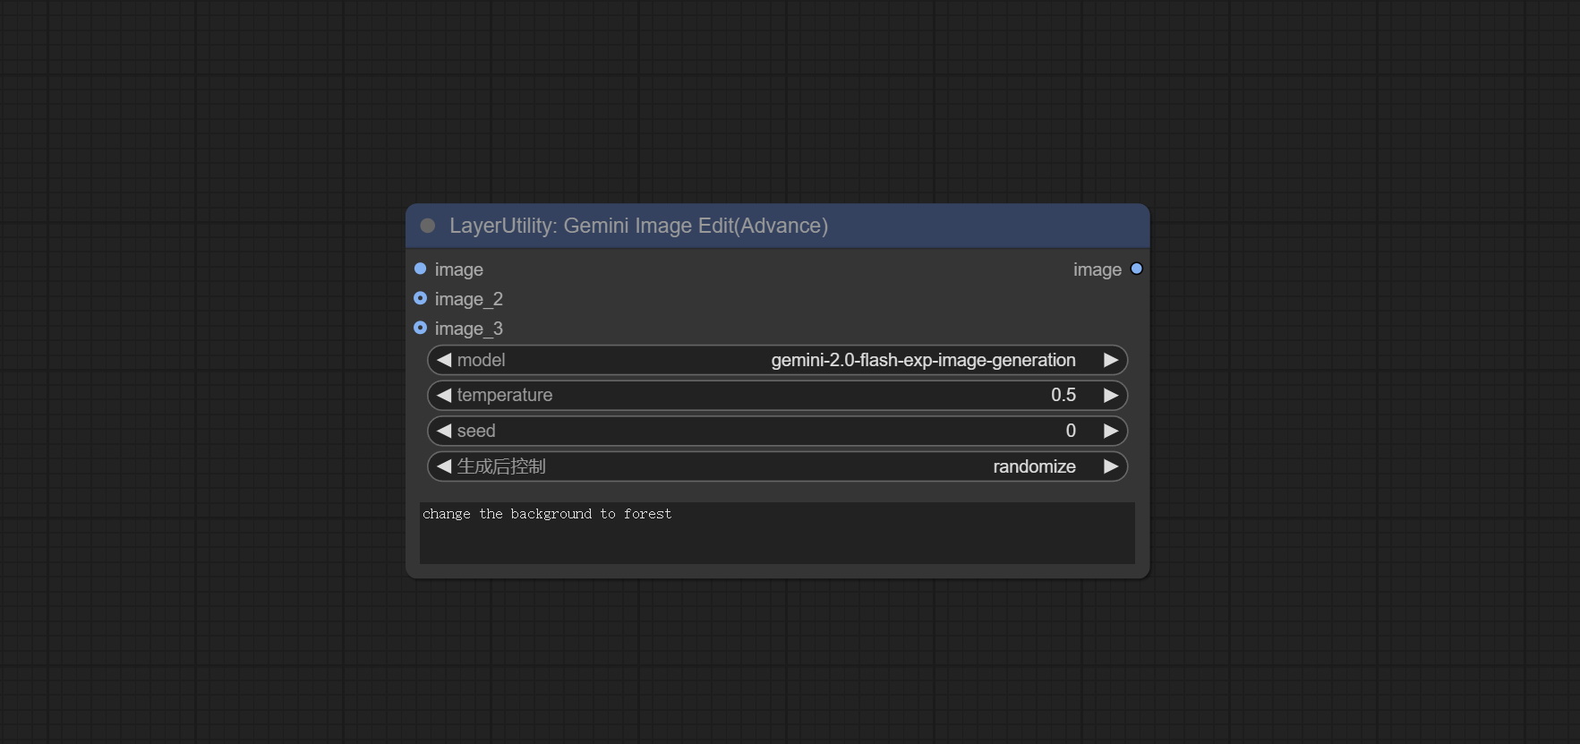Decrease seed with left arrow

pos(444,431)
